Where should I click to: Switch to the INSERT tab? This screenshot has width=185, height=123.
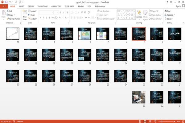22,6
